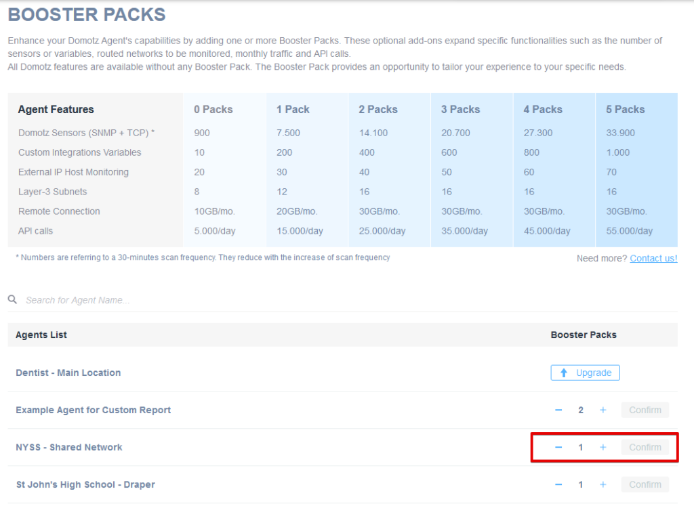694x508 pixels.
Task: Click the 5.000/day API calls value
Action: point(215,231)
